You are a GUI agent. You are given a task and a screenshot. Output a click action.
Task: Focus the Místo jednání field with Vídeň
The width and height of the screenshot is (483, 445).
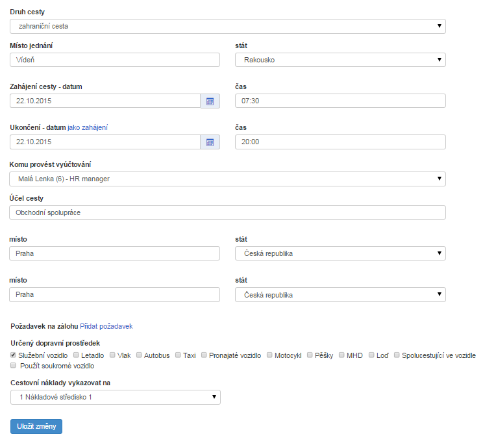[x=115, y=60]
